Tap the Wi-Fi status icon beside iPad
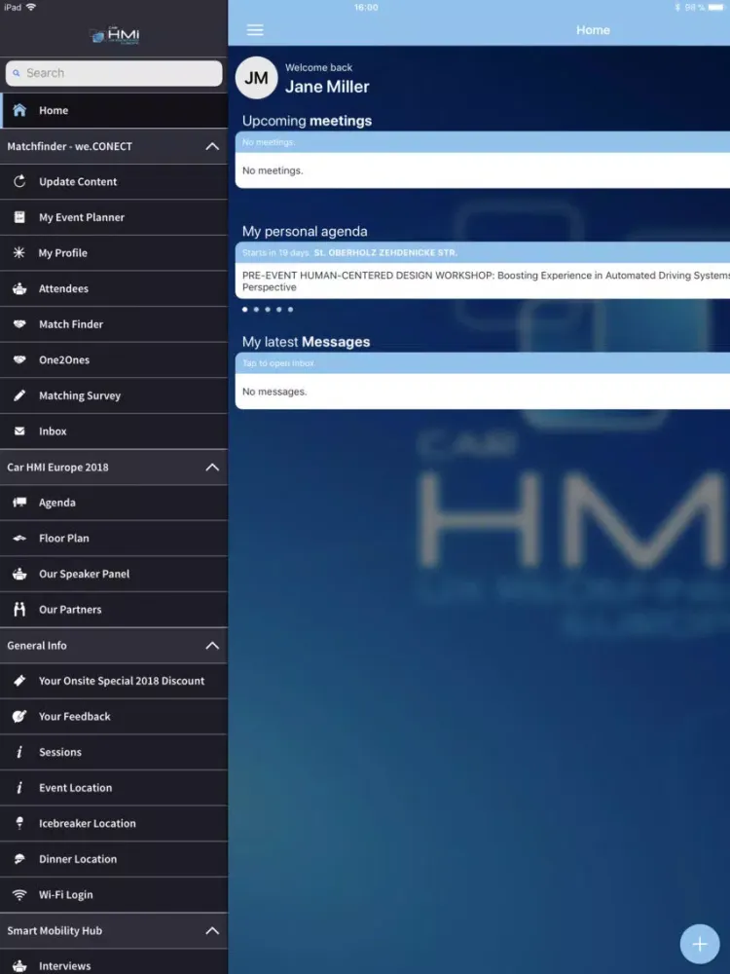730x974 pixels. 31,8
